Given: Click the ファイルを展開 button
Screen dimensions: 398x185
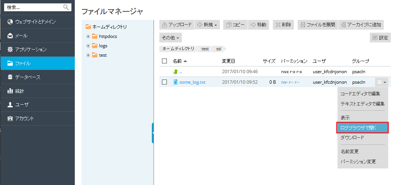Looking at the screenshot, I should [x=318, y=25].
